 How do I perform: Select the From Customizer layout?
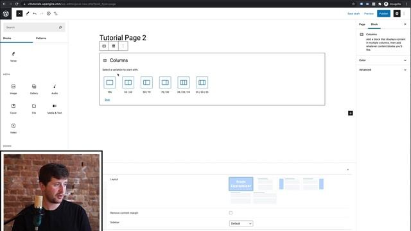point(241,184)
